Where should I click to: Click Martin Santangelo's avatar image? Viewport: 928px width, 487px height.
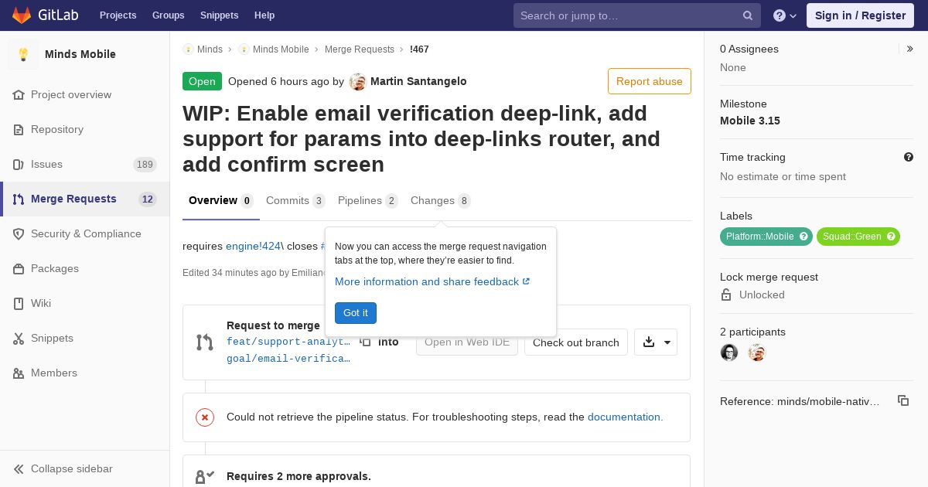[357, 81]
